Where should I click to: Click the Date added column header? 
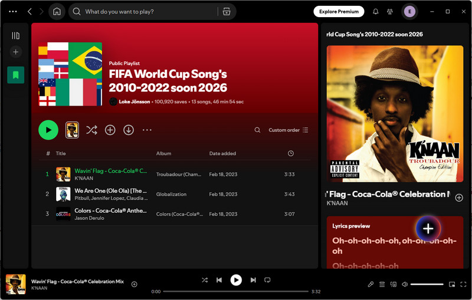(x=222, y=153)
